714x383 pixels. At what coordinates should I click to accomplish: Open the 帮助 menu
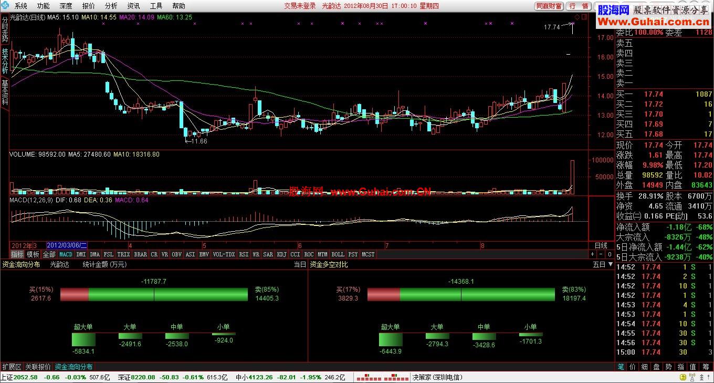tap(178, 6)
